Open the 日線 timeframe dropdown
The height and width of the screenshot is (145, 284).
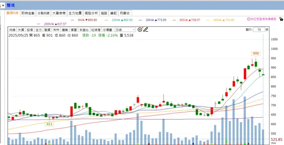pyautogui.click(x=125, y=30)
